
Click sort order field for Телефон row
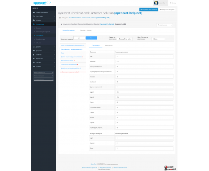pyautogui.click(x=144, y=77)
